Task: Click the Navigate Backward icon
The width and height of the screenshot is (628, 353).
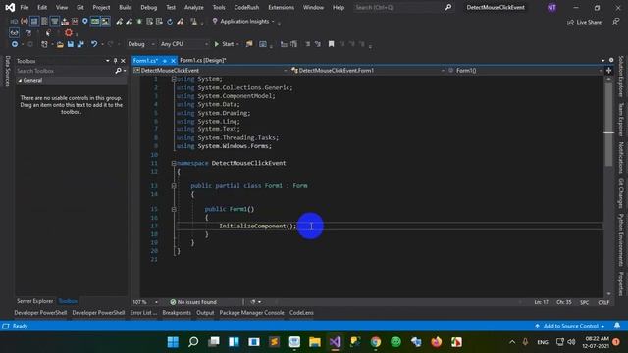Action: pyautogui.click(x=15, y=44)
